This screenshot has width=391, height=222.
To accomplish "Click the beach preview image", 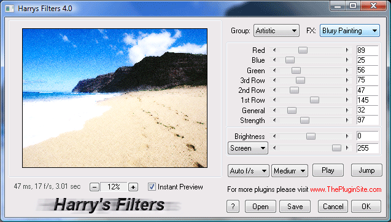I will [115, 98].
